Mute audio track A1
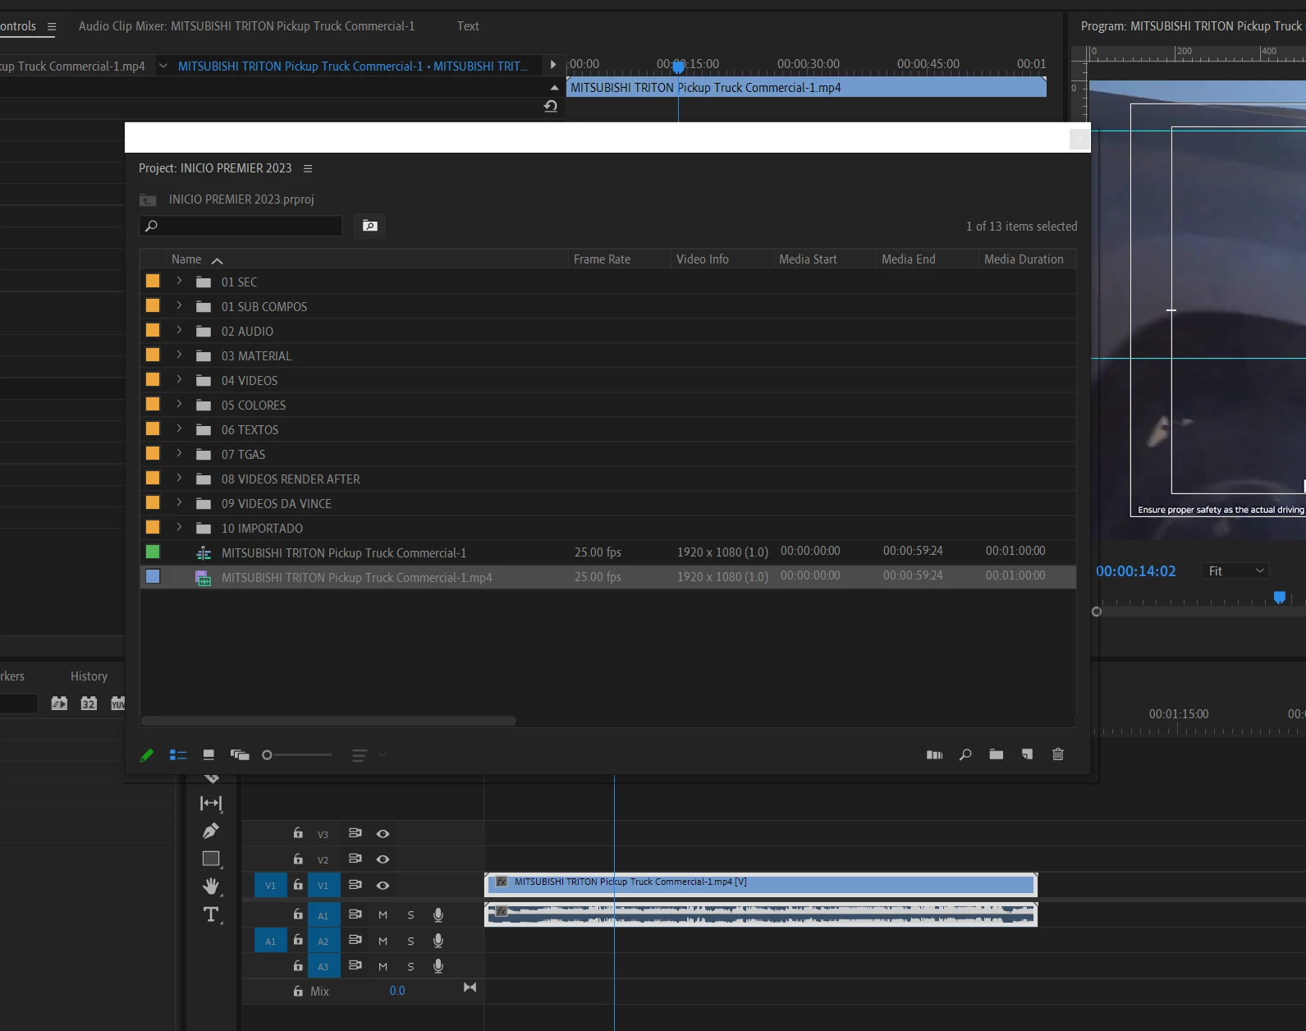Viewport: 1306px width, 1031px height. 383,915
